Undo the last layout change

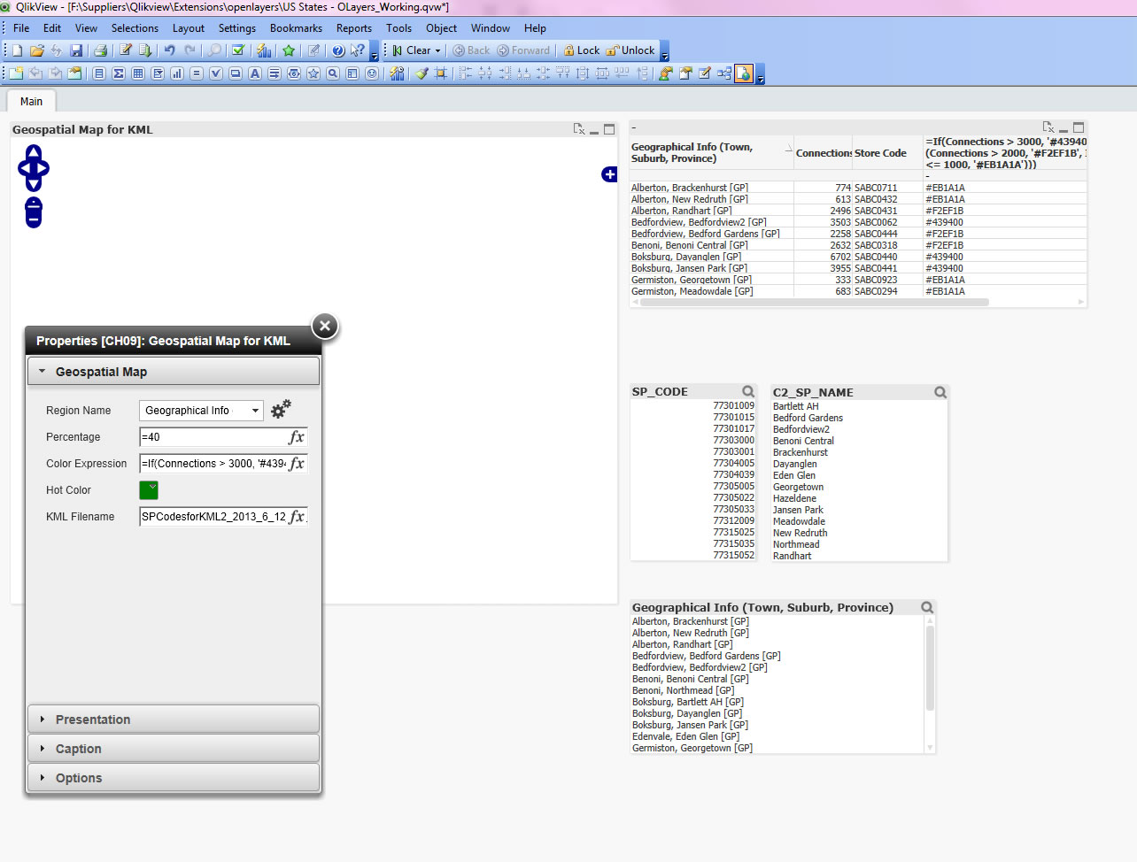169,50
